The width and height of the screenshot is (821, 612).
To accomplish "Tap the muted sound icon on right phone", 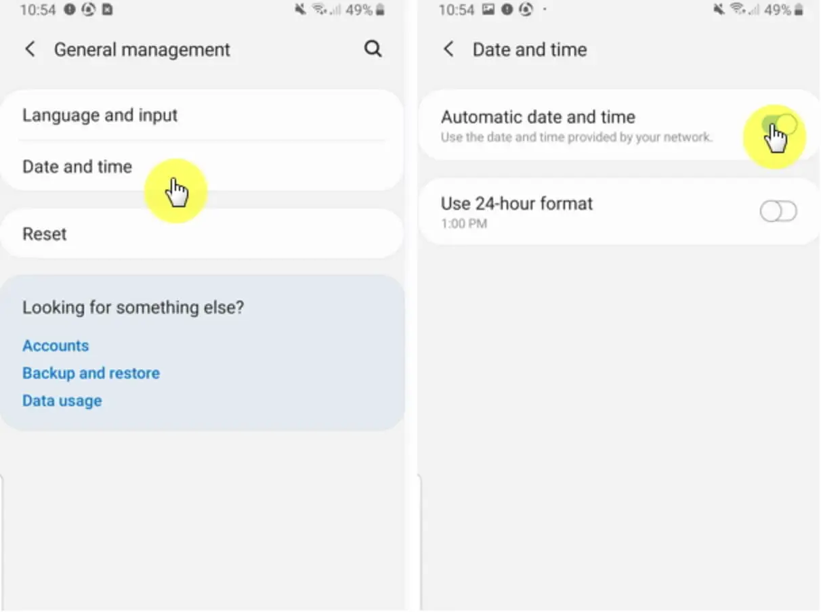I will click(x=719, y=10).
